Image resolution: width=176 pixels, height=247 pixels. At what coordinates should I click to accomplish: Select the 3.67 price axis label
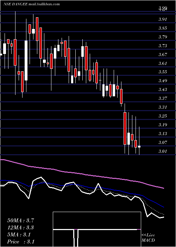163,55
